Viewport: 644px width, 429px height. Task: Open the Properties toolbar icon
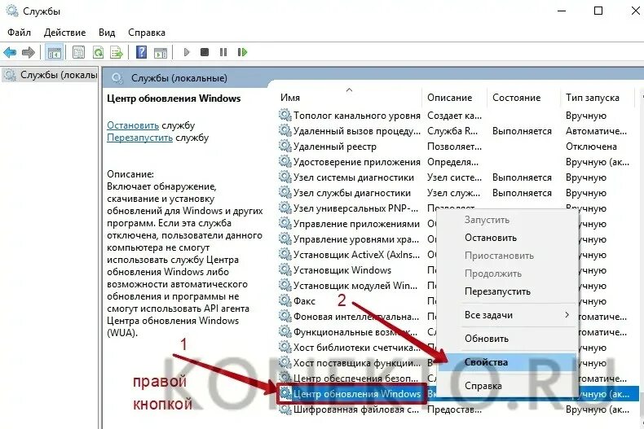click(x=78, y=52)
